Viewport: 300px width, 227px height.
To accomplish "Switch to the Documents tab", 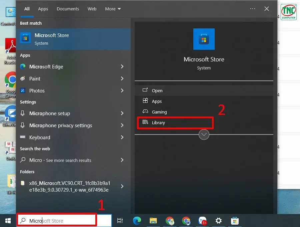I will coord(68,9).
